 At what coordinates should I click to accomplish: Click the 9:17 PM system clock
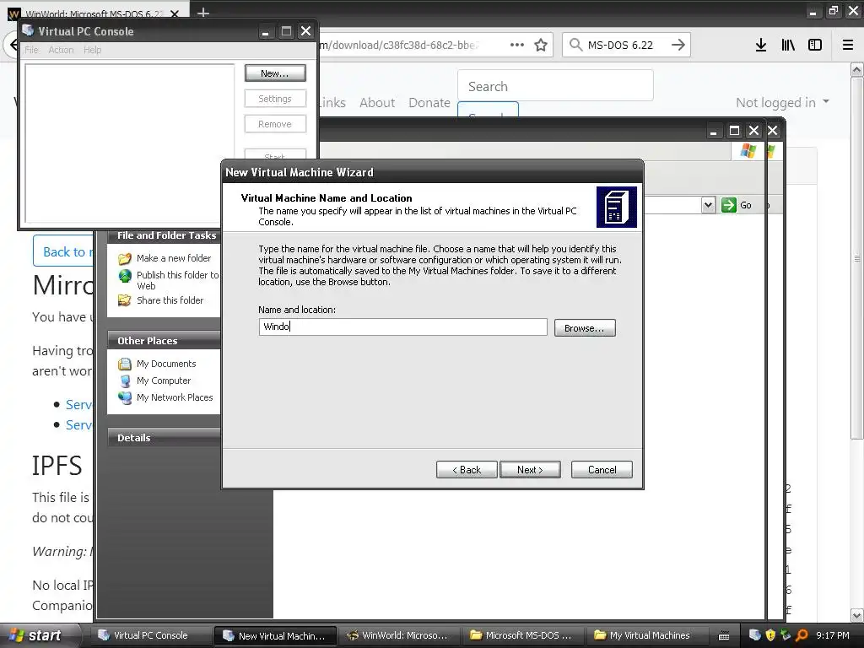(x=833, y=635)
